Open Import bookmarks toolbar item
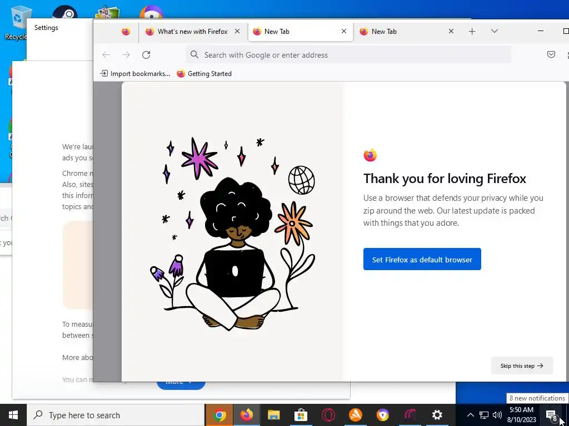 tap(135, 74)
